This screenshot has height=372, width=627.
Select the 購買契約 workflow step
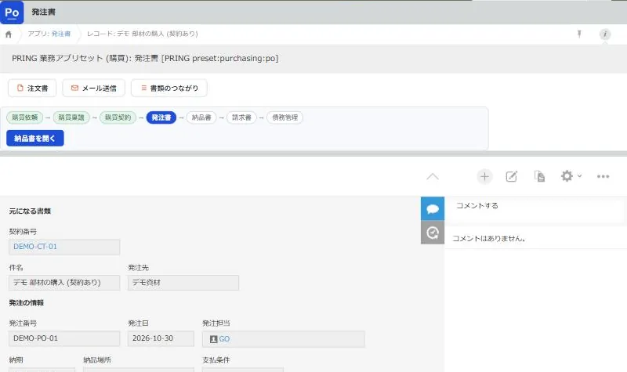pos(118,117)
